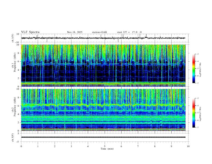The width and height of the screenshot is (212, 164).
Task: Click time axis tick label "4"
Action: (x=88, y=146)
